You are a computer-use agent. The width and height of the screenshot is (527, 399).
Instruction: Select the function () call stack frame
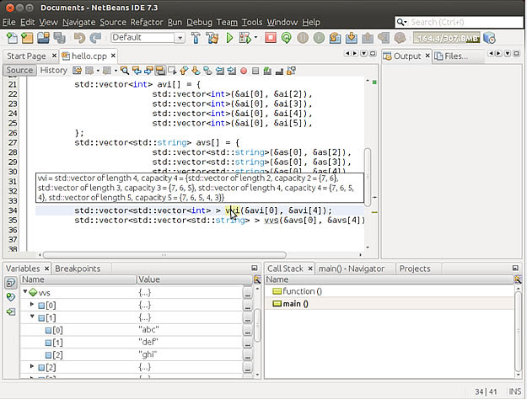(390, 291)
